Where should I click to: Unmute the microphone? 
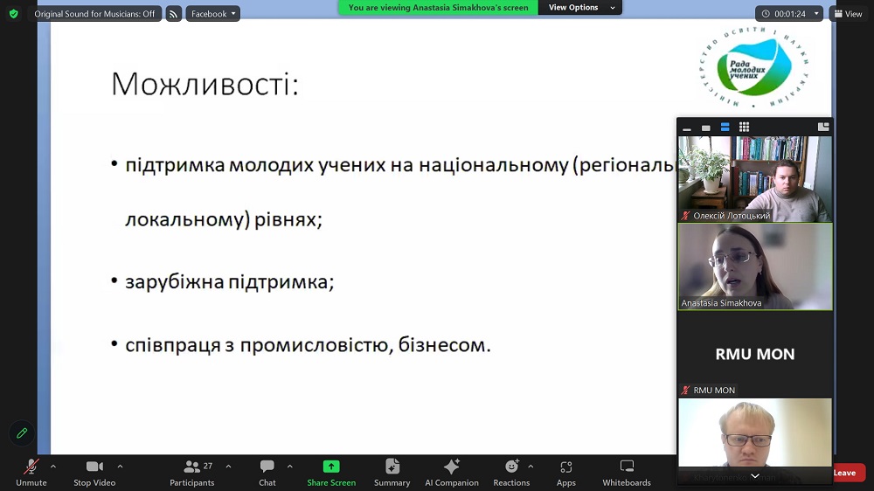(31, 472)
